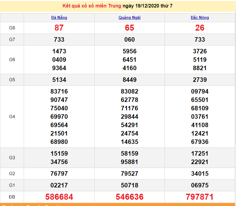
Task: Click the ĐB row label
Action: pyautogui.click(x=12, y=197)
